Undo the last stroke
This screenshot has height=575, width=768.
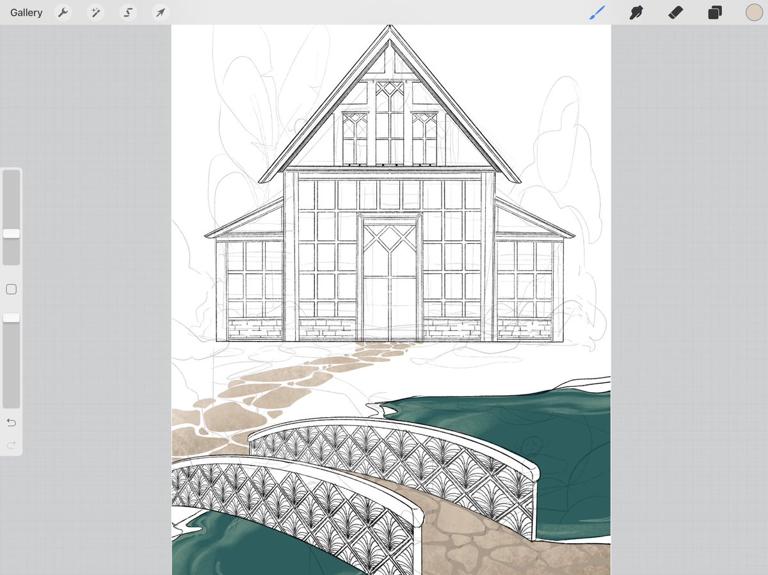[x=11, y=423]
